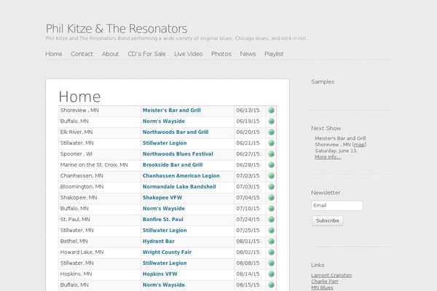Click the newsletter Email input field
Screen dimensions: 437x291
337,205
